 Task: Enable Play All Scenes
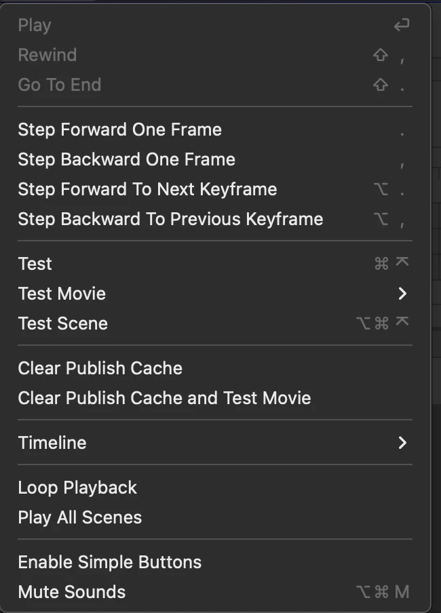tap(80, 517)
